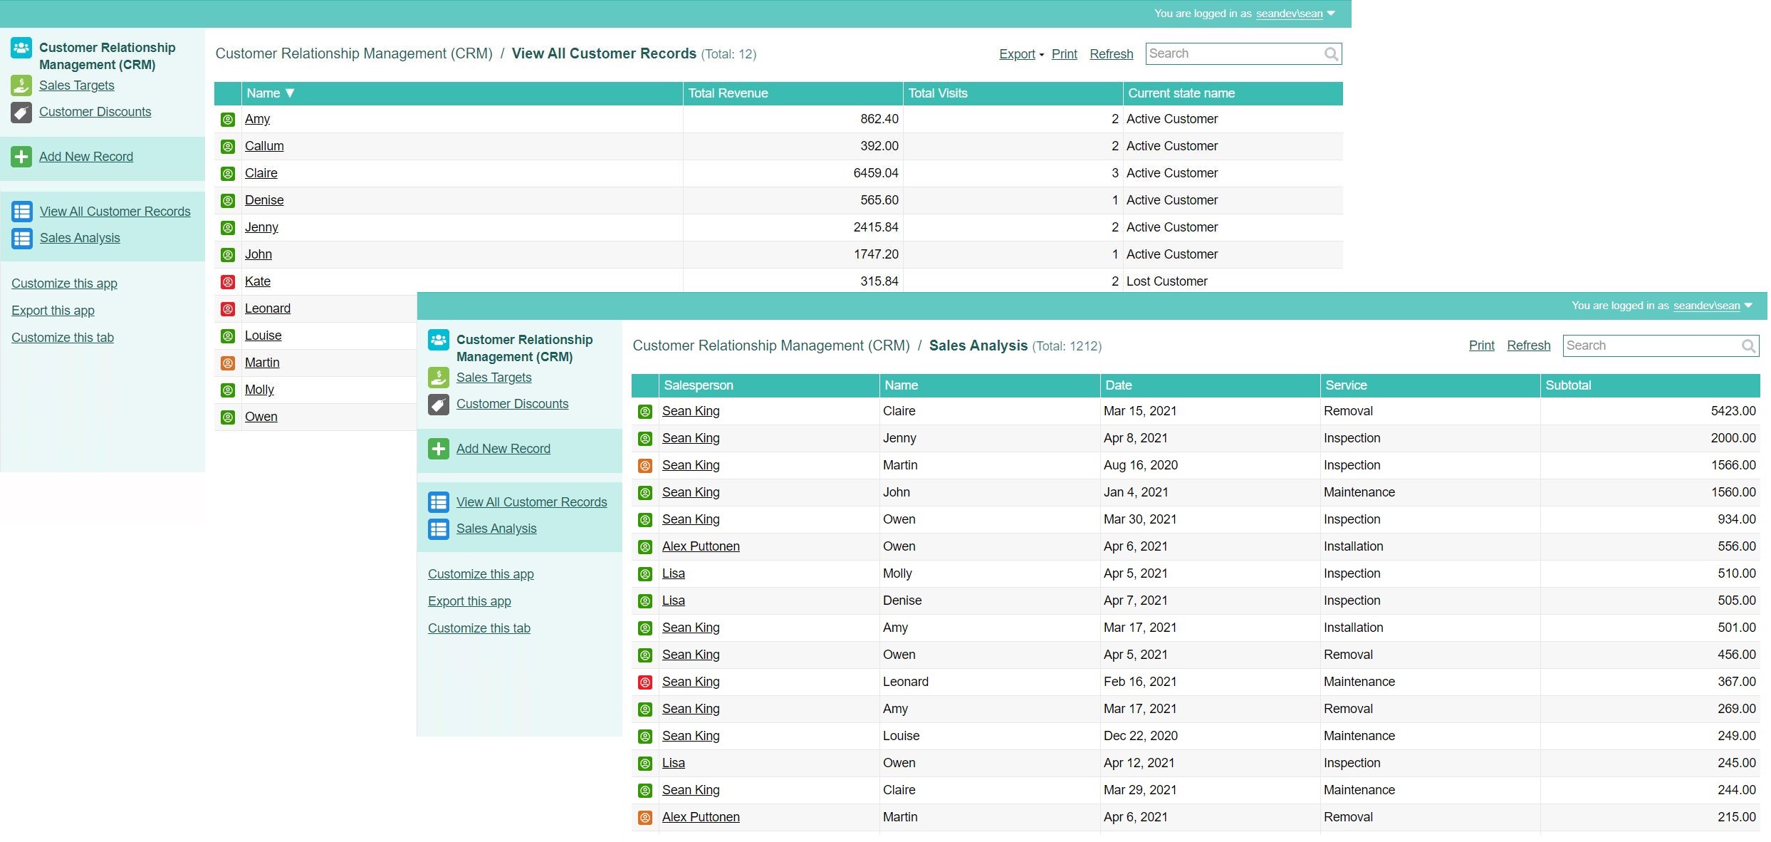Open the green record icon for Amy's row

point(228,120)
